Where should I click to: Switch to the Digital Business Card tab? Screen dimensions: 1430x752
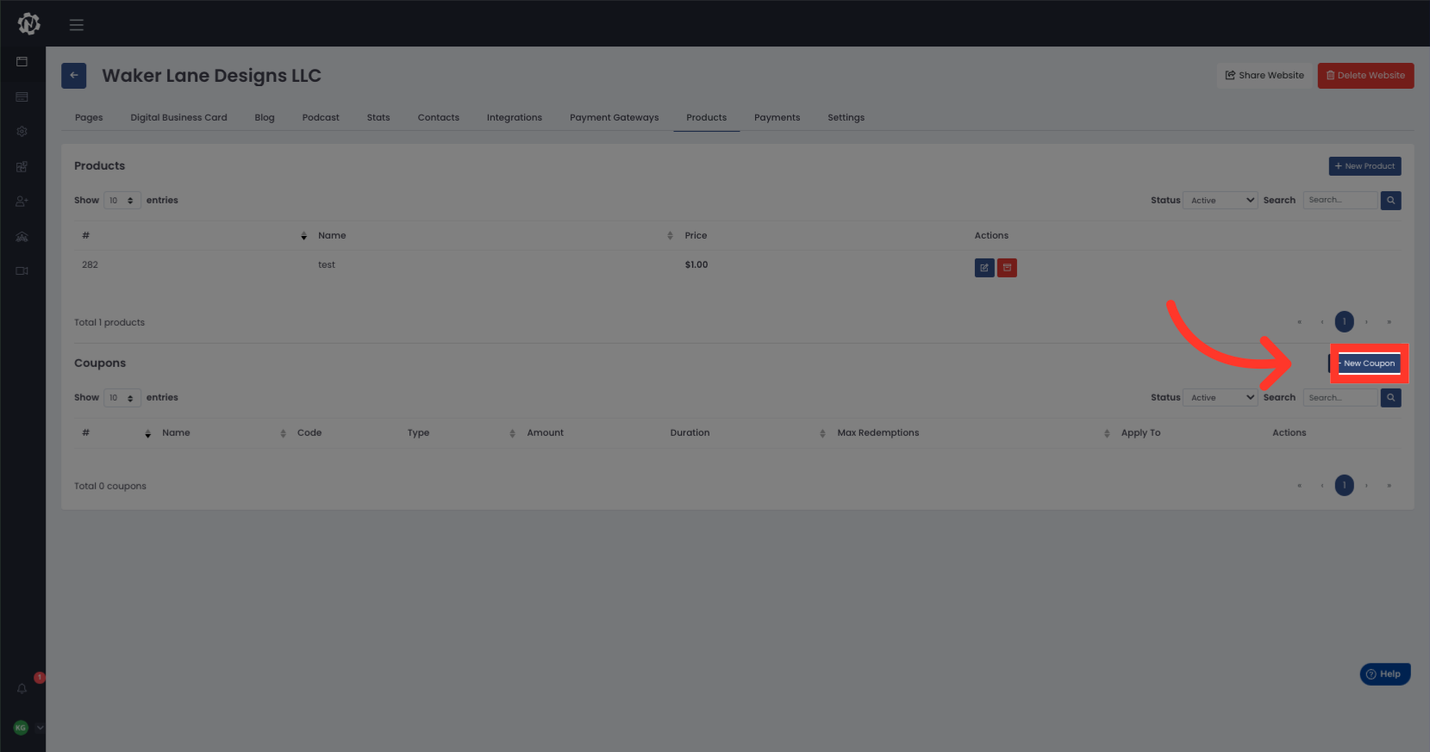point(179,118)
